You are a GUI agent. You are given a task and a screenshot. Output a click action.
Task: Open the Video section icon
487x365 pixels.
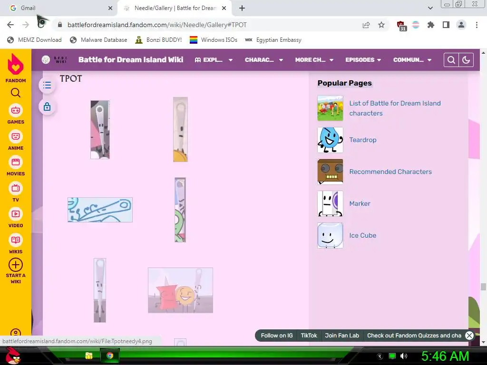pyautogui.click(x=16, y=214)
